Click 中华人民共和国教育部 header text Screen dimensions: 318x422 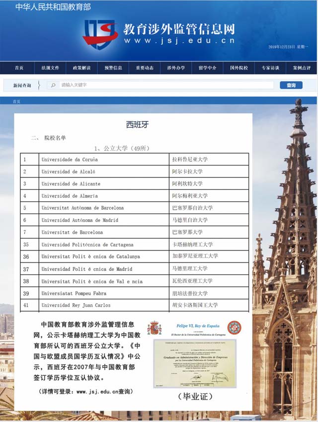pyautogui.click(x=53, y=7)
